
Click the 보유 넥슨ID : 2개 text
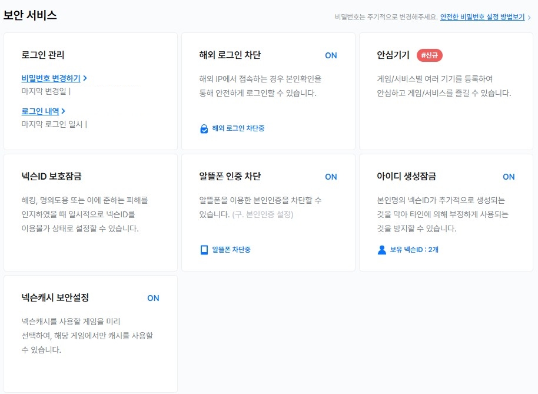pyautogui.click(x=414, y=250)
